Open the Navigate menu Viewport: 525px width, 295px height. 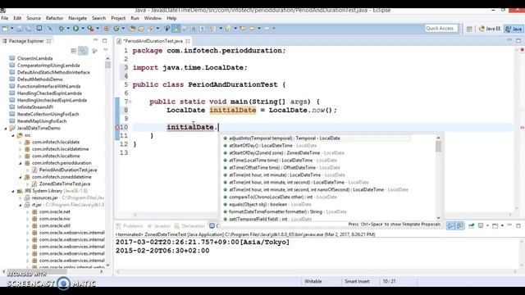point(77,18)
